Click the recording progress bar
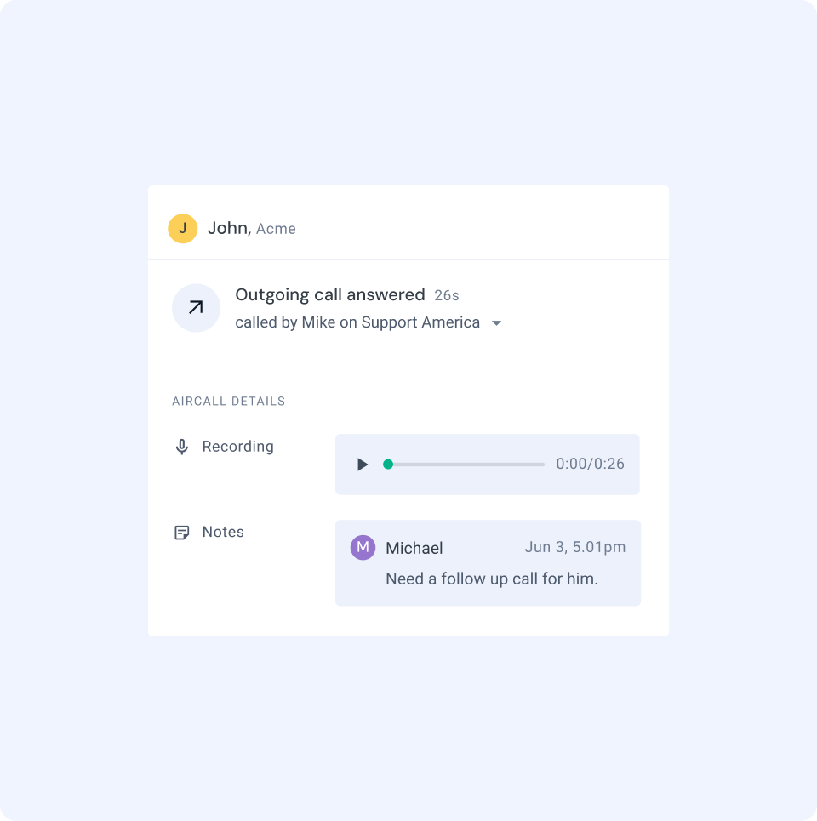This screenshot has height=821, width=817. [466, 465]
